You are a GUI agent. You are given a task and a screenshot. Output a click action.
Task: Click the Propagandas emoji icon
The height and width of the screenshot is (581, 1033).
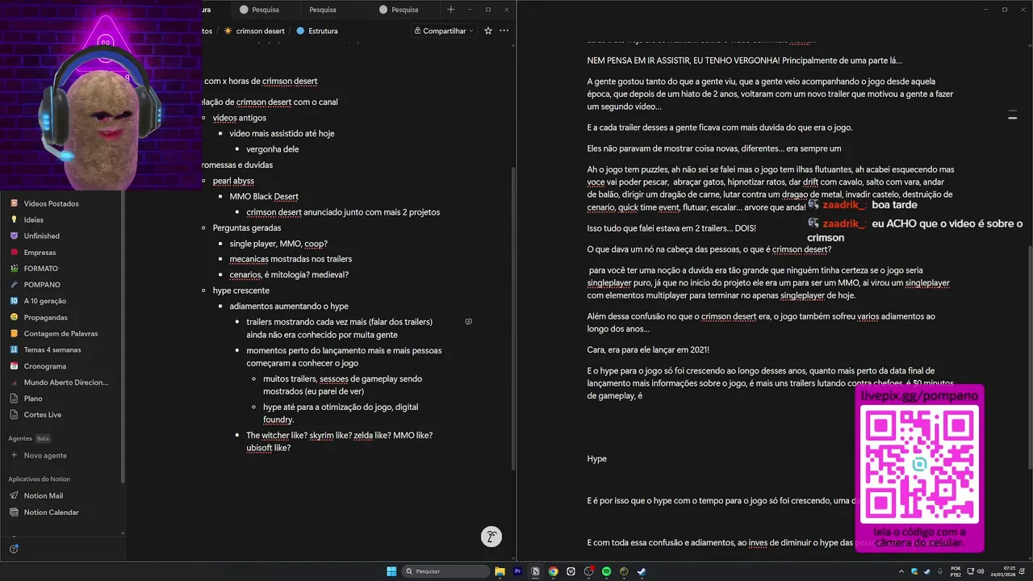point(14,317)
